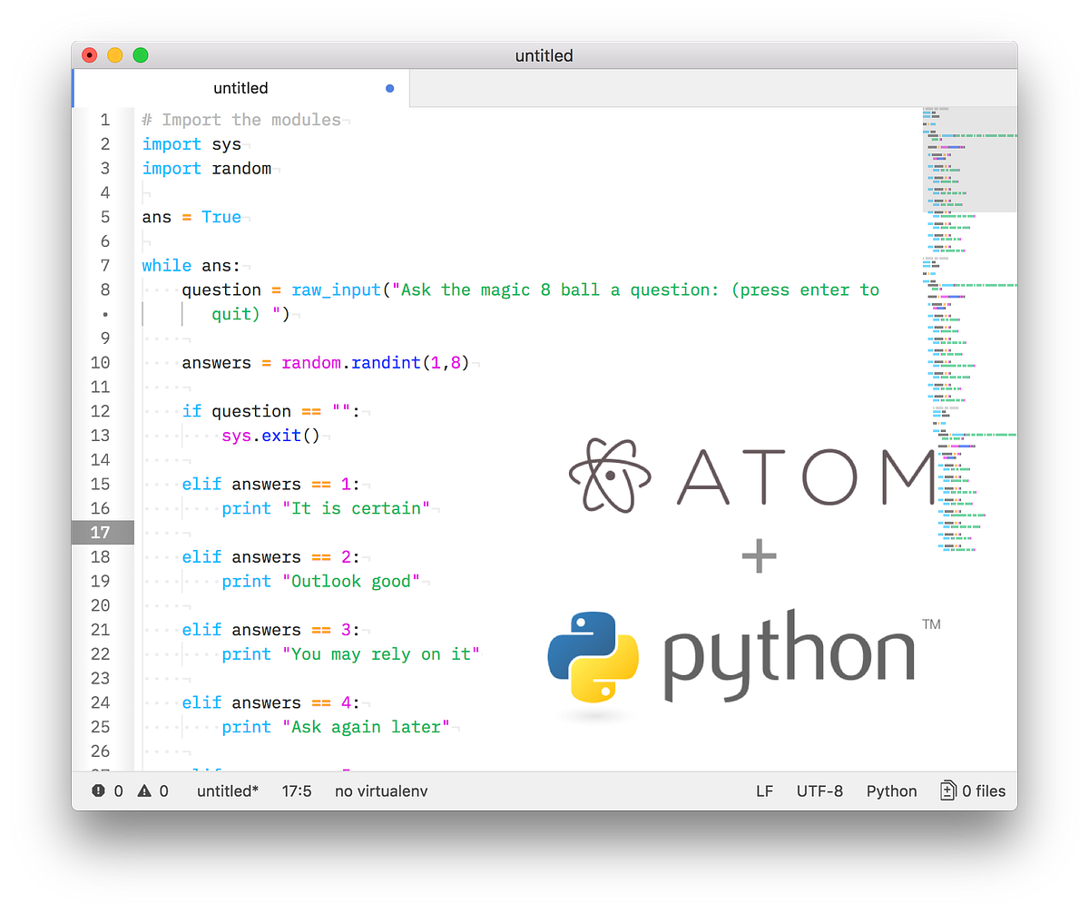Click untitled* to copy file path
1089x913 pixels.
pos(227,790)
